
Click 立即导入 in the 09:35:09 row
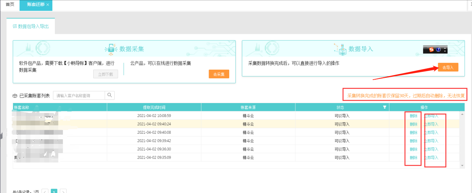pyautogui.click(x=431, y=157)
